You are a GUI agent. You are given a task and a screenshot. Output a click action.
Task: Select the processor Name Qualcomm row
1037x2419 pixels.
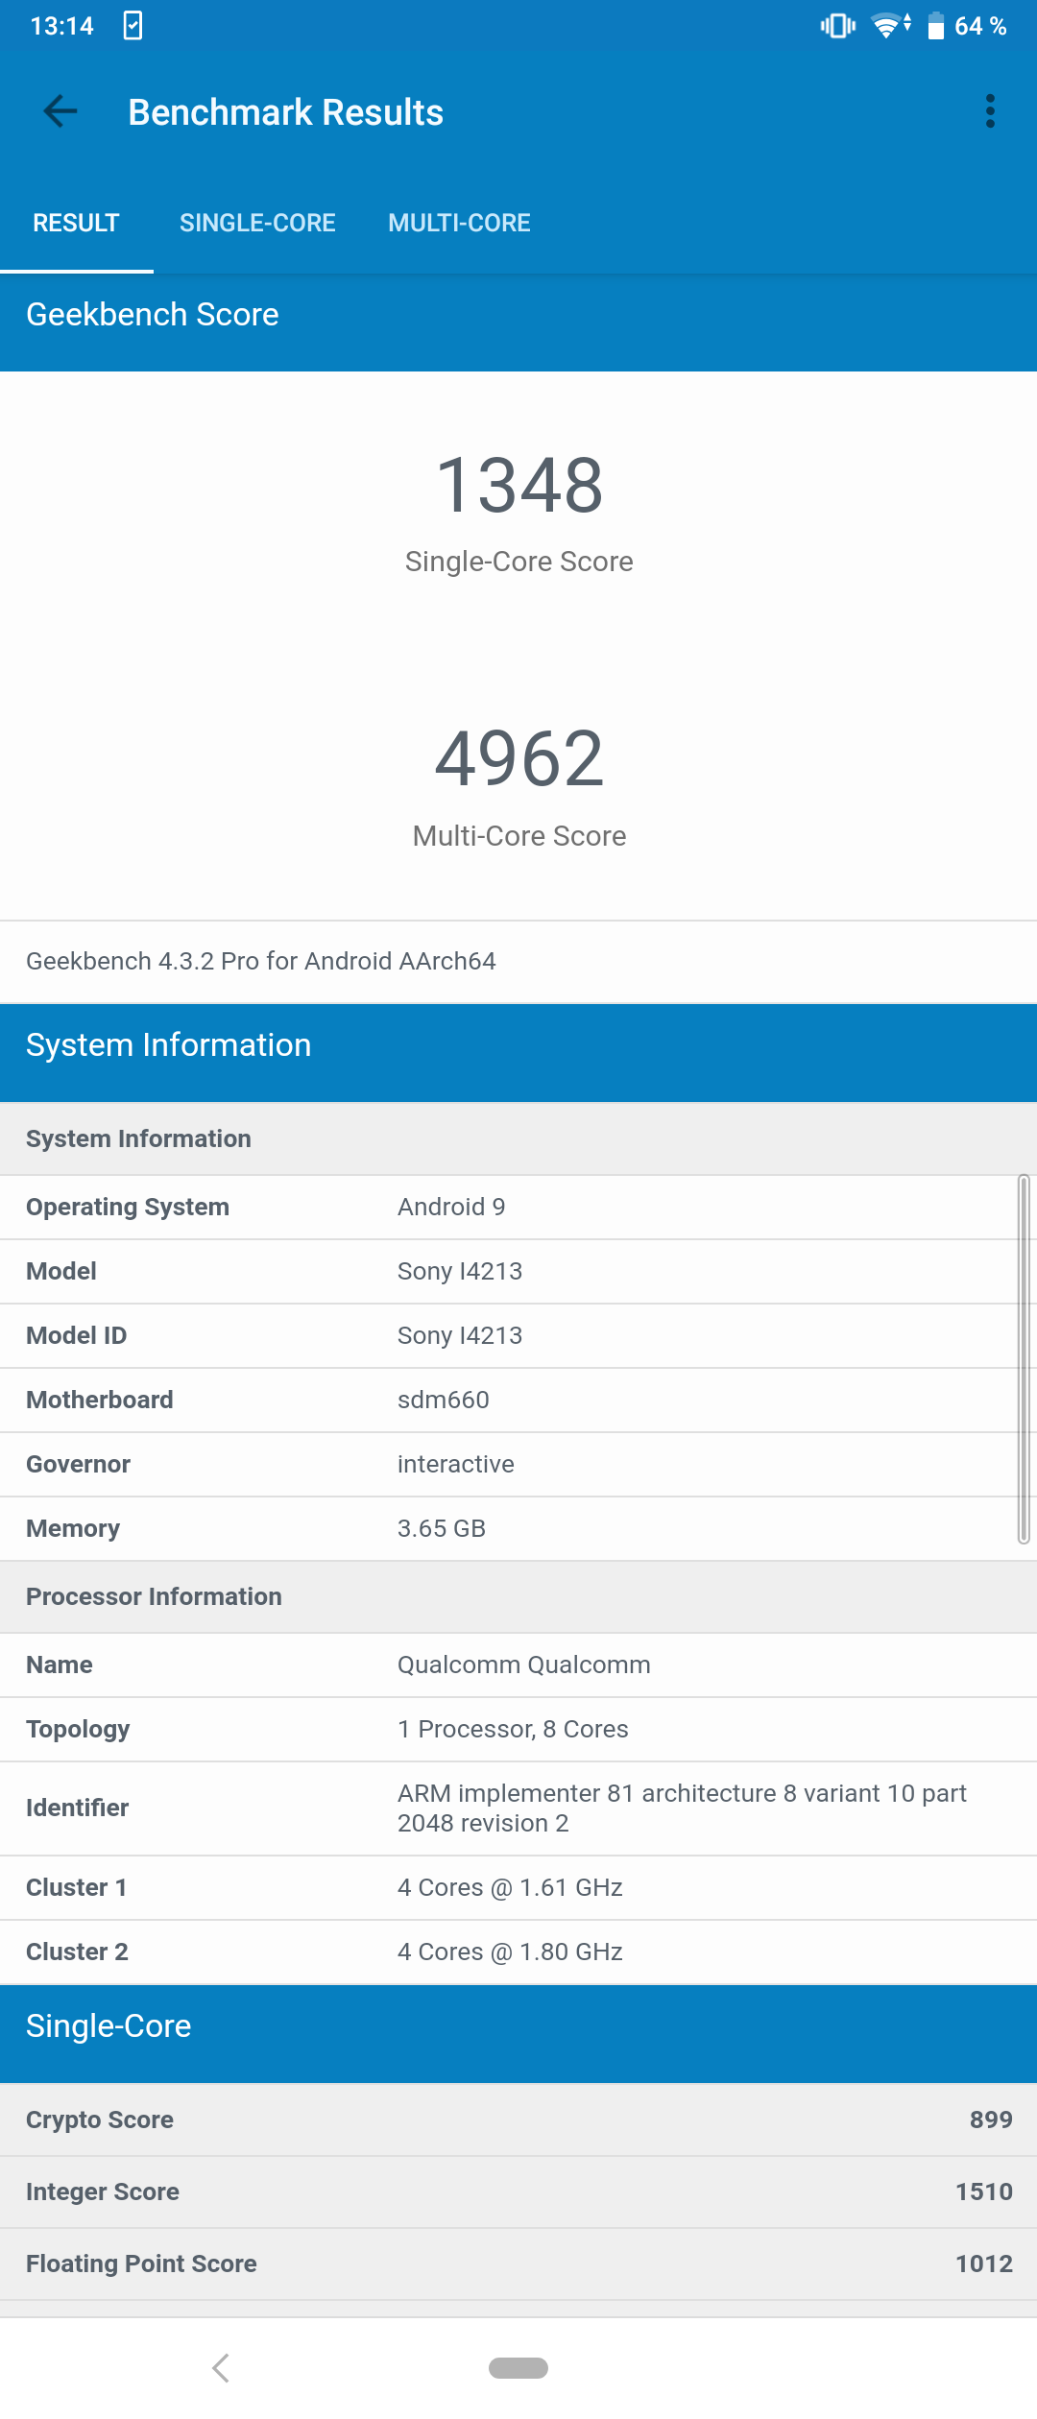(x=518, y=1665)
